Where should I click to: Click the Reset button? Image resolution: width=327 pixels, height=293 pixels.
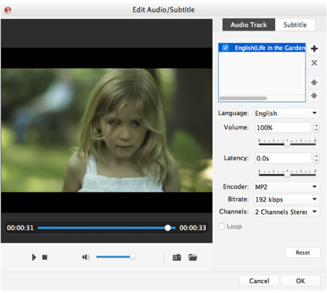pyautogui.click(x=303, y=252)
